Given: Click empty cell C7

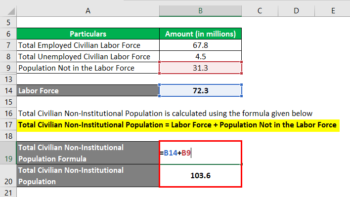Looking at the screenshot, I should point(260,45).
